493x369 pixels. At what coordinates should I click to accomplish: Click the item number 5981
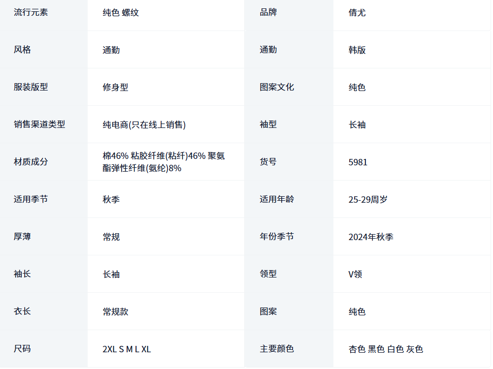[358, 162]
